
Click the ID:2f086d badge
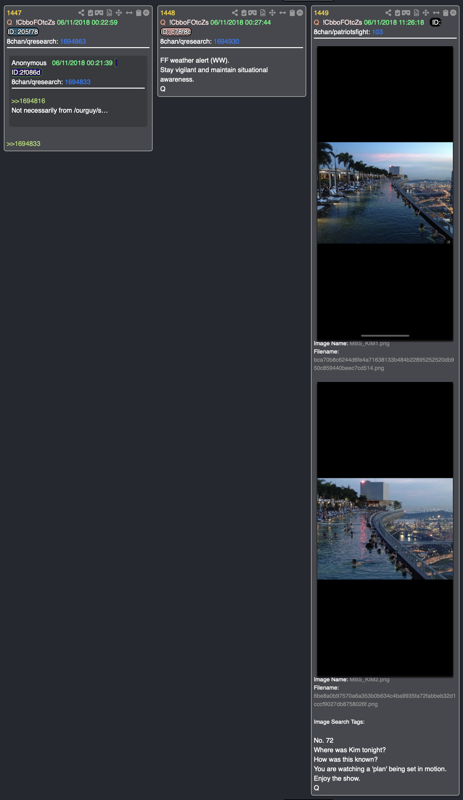26,72
